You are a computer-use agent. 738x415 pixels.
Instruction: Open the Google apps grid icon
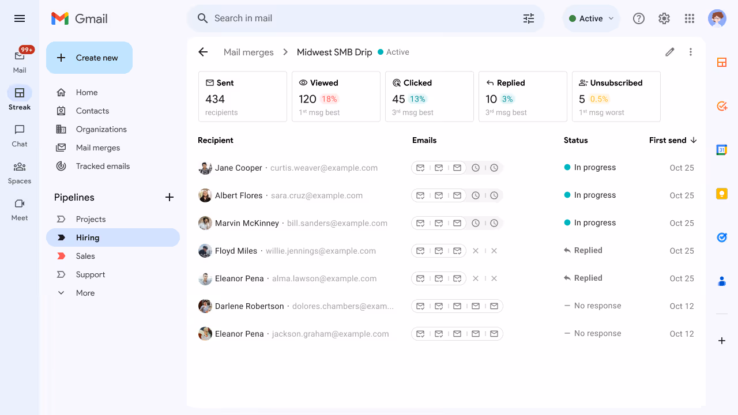(690, 18)
